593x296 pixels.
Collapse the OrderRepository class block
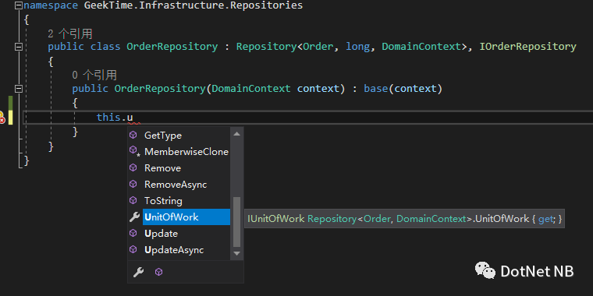[x=18, y=47]
